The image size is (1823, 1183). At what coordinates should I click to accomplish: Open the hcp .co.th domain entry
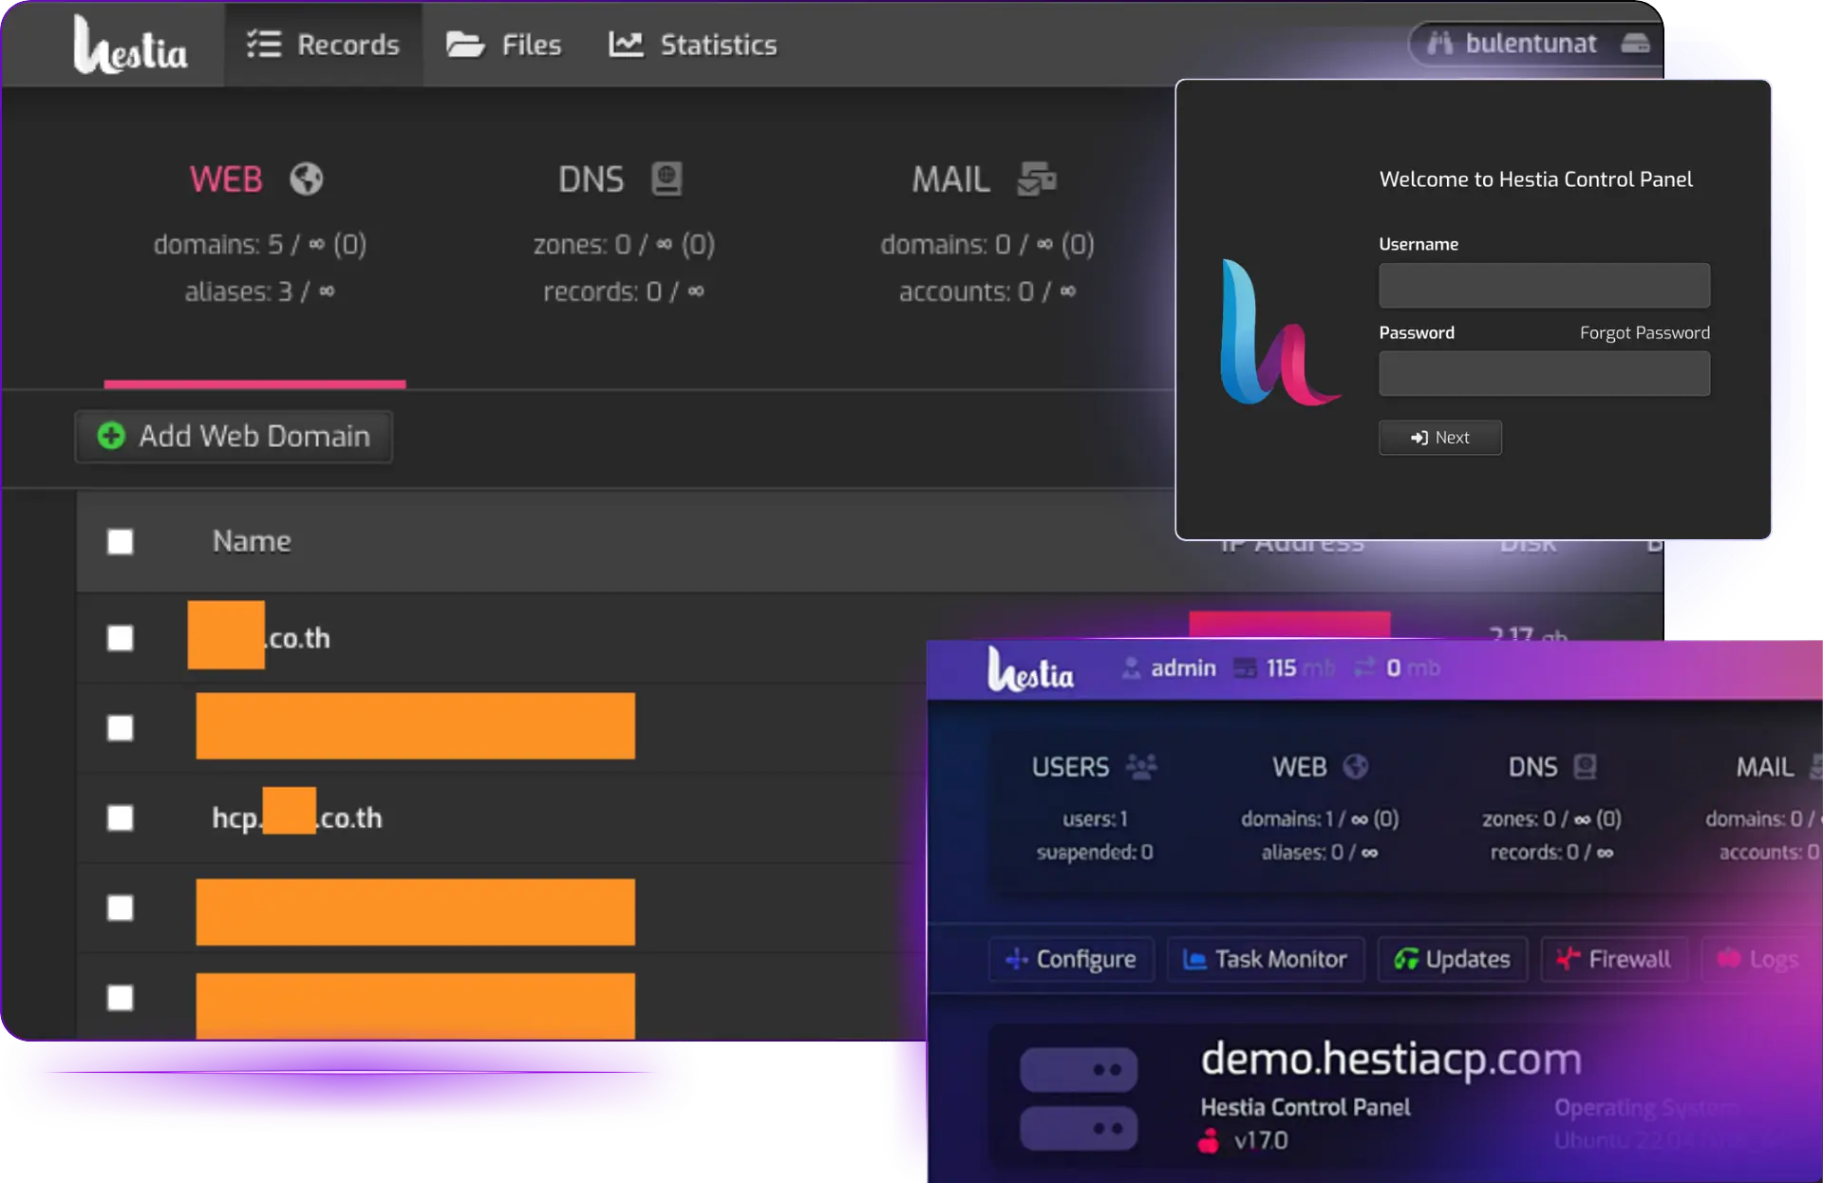click(297, 817)
